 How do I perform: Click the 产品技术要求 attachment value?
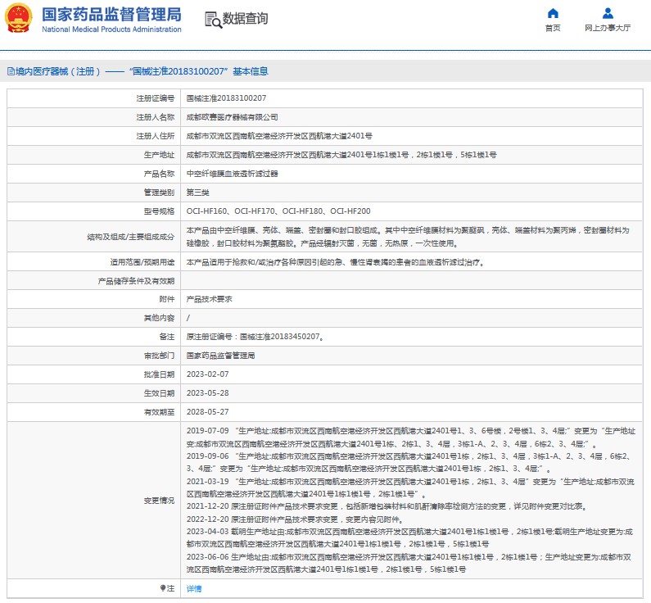pos(210,299)
